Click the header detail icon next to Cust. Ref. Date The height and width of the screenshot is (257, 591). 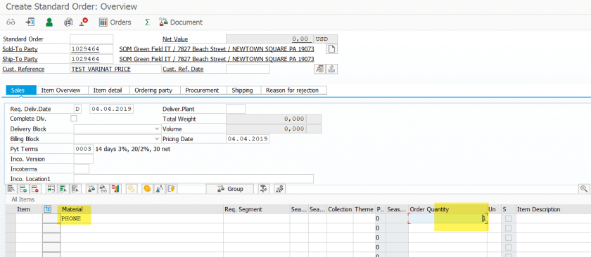pyautogui.click(x=319, y=69)
